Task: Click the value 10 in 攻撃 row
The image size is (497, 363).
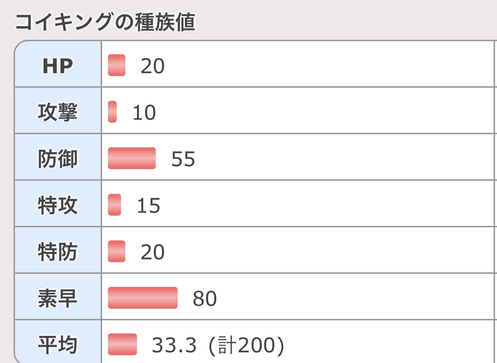Action: pyautogui.click(x=144, y=112)
